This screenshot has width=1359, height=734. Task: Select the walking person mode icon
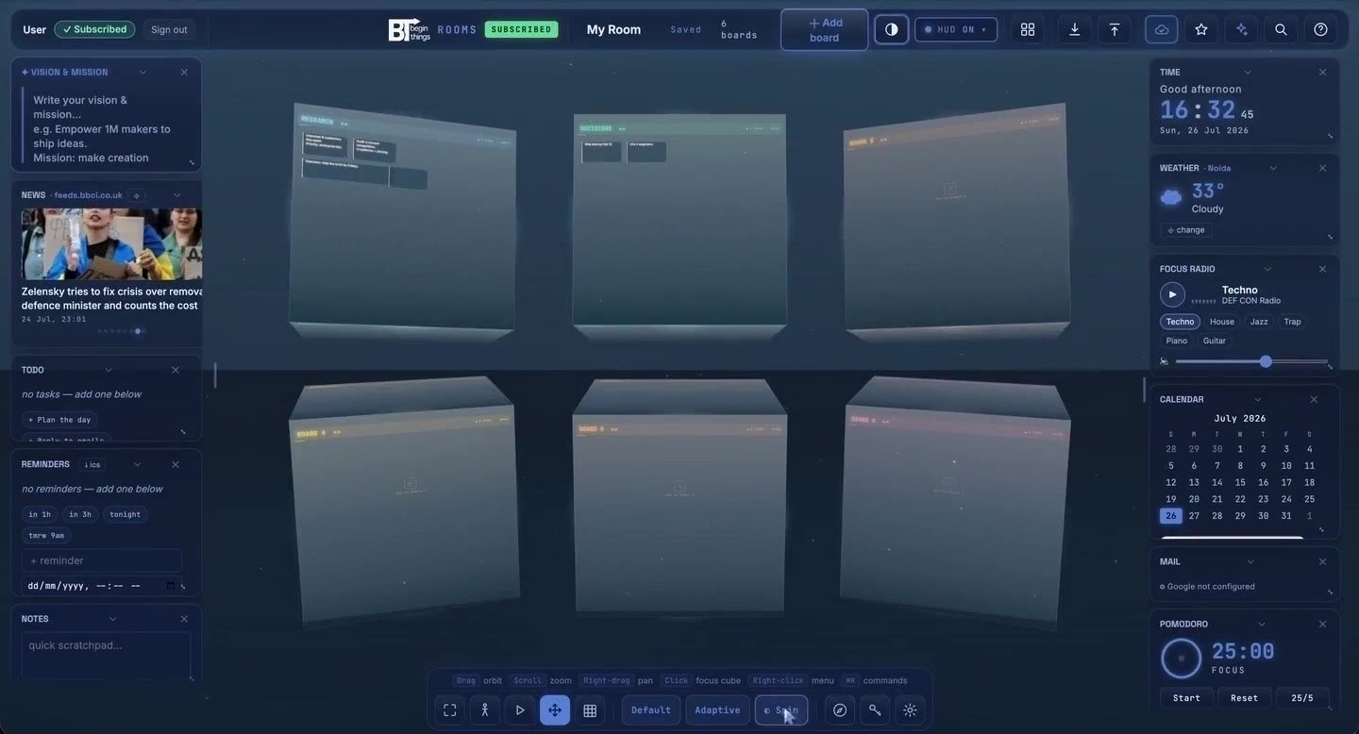pos(485,710)
